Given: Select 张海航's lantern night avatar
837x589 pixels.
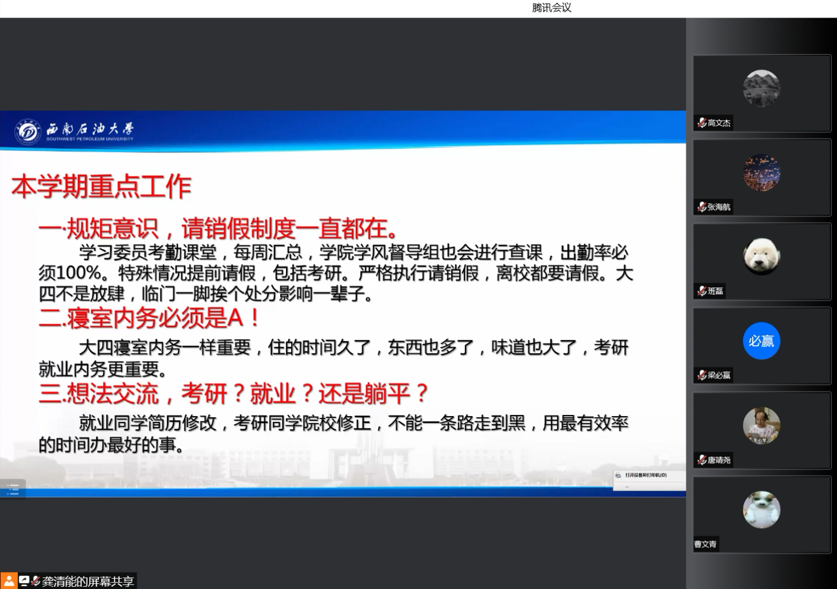Looking at the screenshot, I should [x=761, y=173].
